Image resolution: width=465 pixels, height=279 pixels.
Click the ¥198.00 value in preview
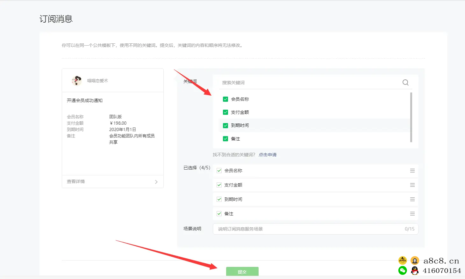[118, 123]
